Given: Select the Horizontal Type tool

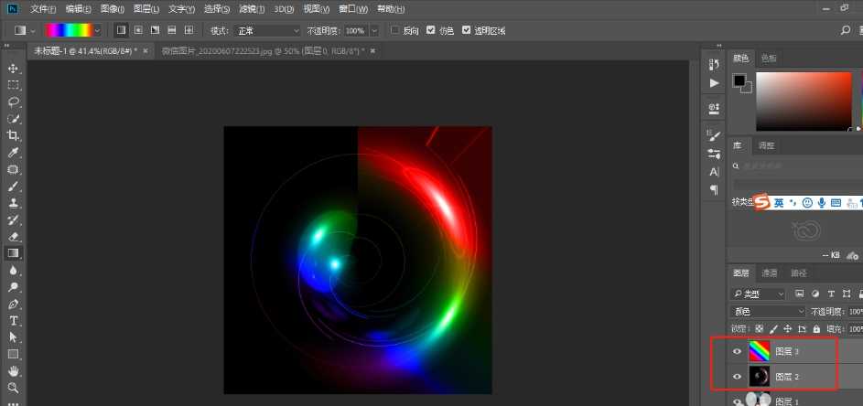Looking at the screenshot, I should point(14,321).
